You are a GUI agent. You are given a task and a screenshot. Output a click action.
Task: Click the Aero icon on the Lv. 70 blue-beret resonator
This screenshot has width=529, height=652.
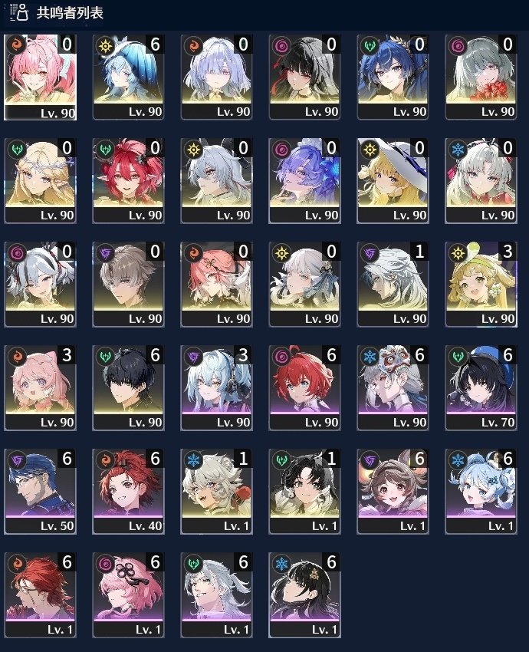click(458, 357)
